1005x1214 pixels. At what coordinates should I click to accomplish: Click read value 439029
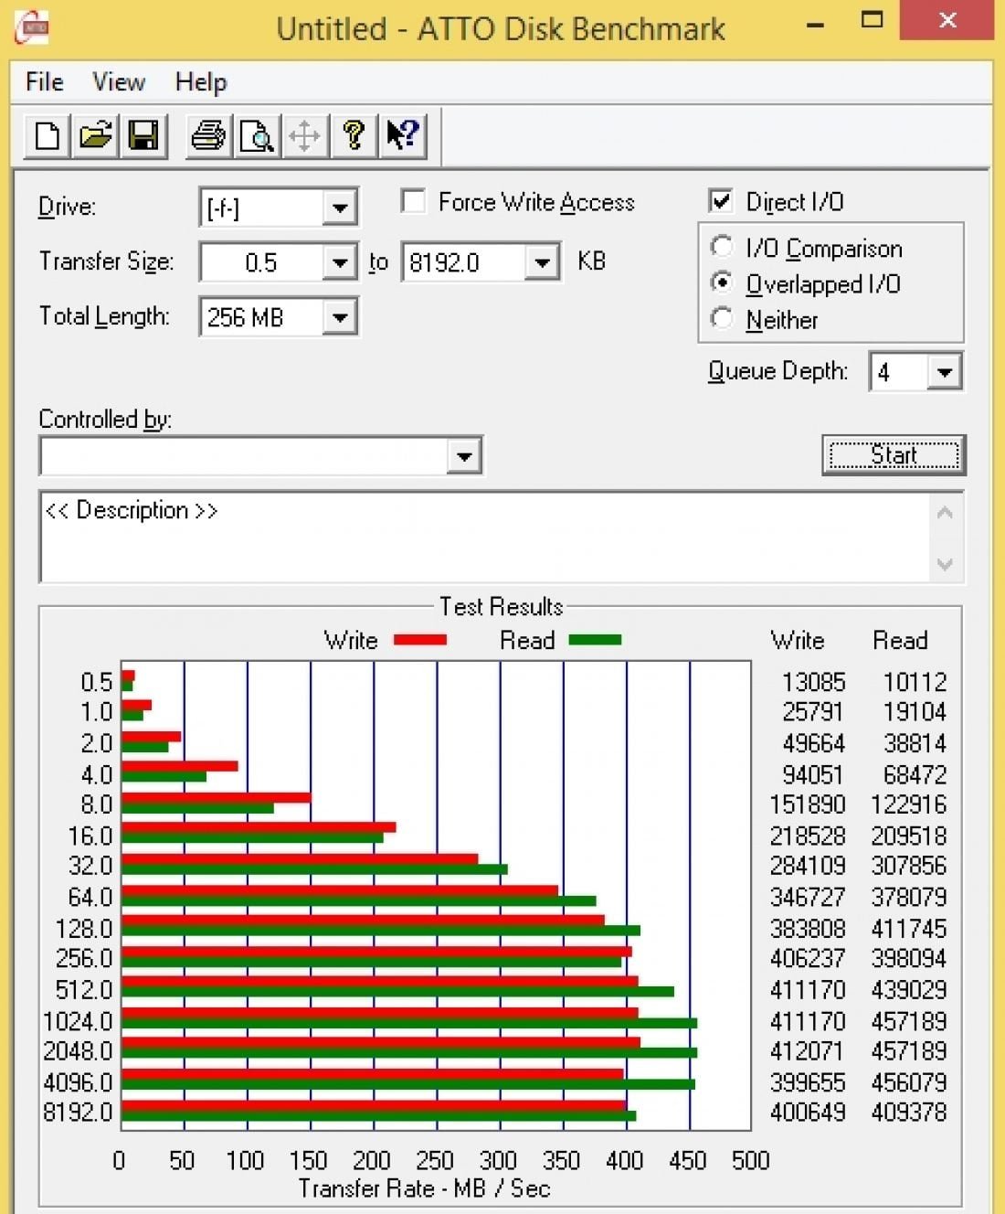tap(909, 989)
